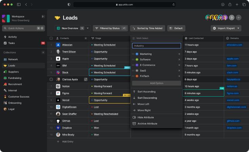Viewport: 249px width, 152px height.
Task: Open Safari downloads icon
Action: (x=223, y=4)
